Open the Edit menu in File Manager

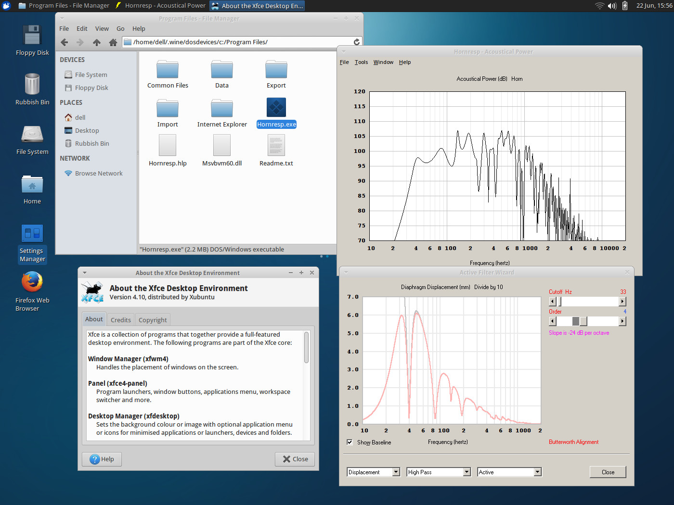(x=82, y=28)
